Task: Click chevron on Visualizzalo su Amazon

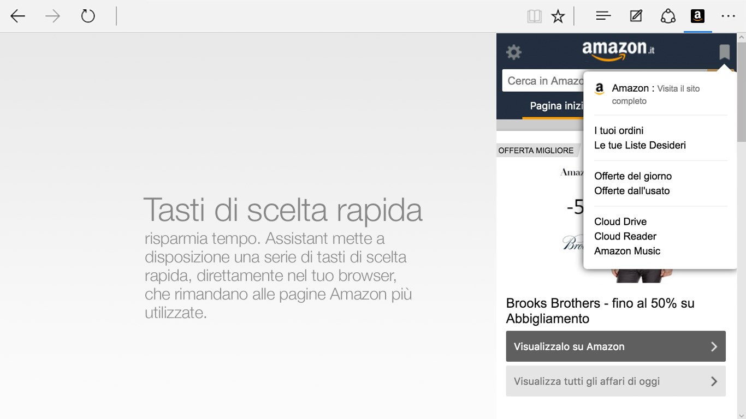Action: [x=714, y=346]
